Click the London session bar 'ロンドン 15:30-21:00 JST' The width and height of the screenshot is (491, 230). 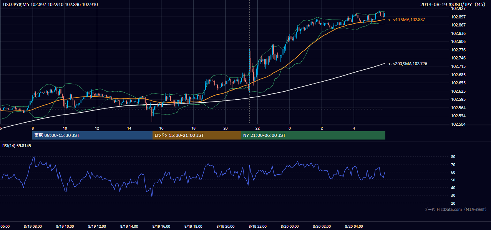197,135
